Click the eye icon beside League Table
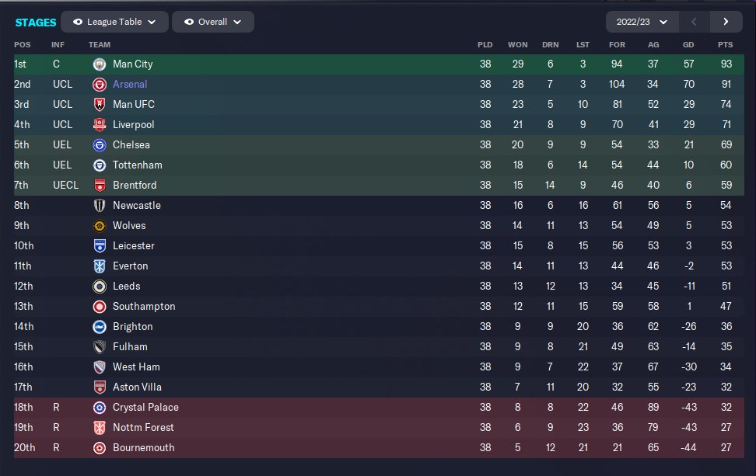 coord(79,22)
